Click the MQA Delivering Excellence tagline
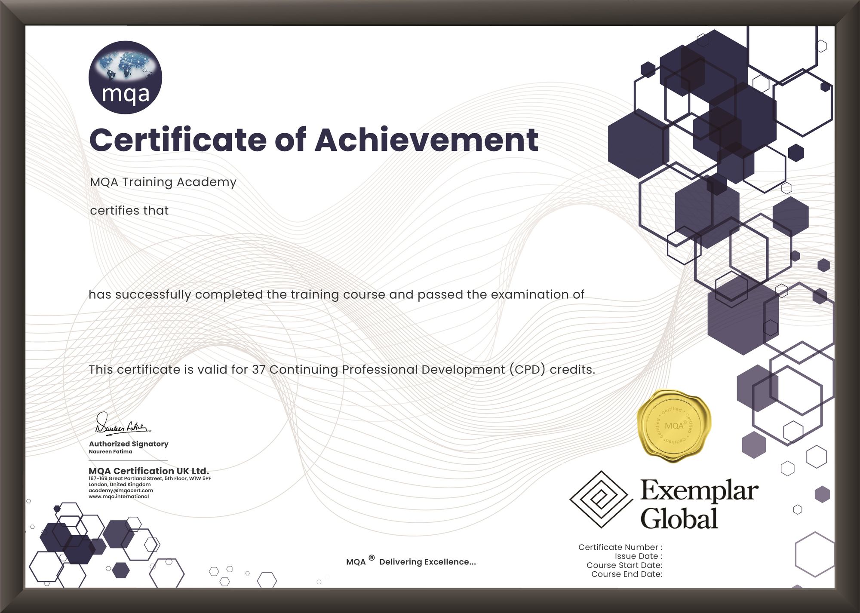Viewport: 860px width, 613px height. (x=411, y=562)
